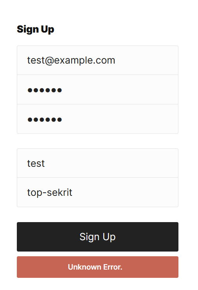The width and height of the screenshot is (198, 290).
Task: Click the dots in password confirmation field
Action: (x=45, y=120)
